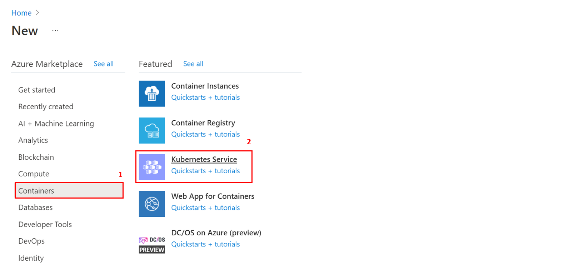Click the Web App for Containers globe icon
Viewport: 564px width, 270px height.
coord(152,204)
